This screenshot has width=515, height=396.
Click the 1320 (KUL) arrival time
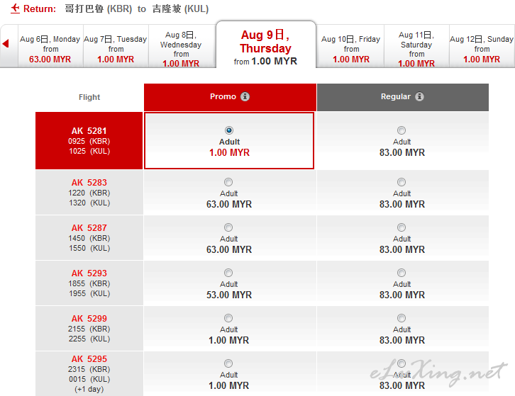click(89, 203)
